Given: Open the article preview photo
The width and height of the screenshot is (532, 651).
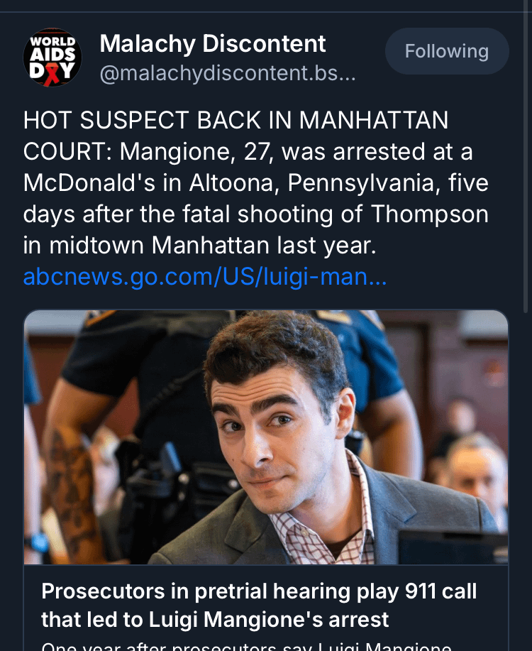Looking at the screenshot, I should tap(266, 437).
